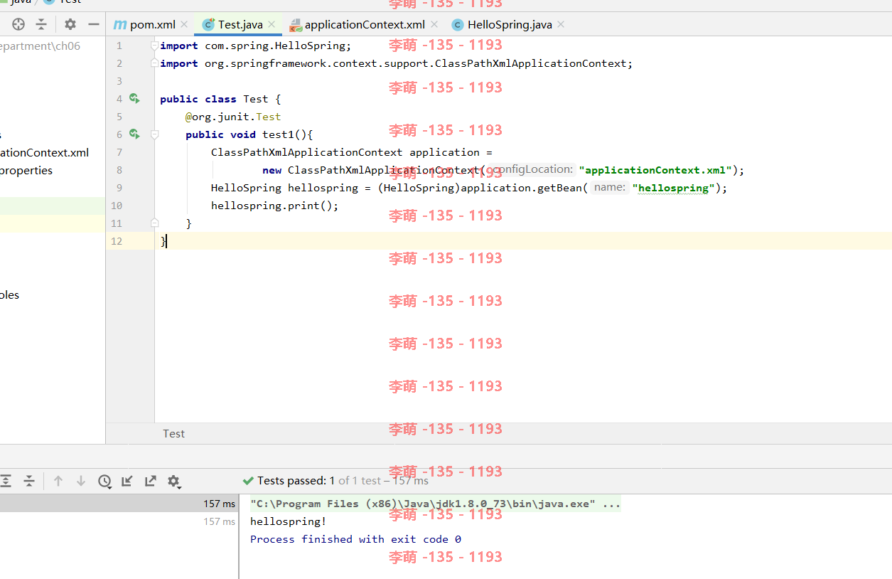Close the Test.java tab
Screen dimensions: 892x579
pos(272,24)
